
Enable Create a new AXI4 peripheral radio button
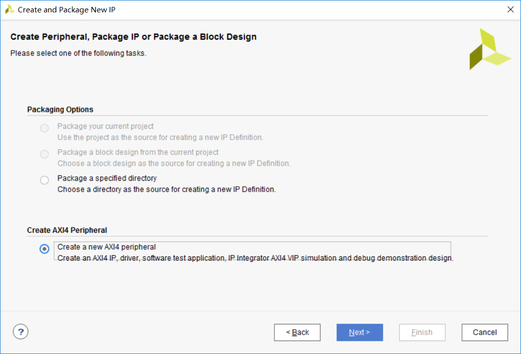click(45, 249)
